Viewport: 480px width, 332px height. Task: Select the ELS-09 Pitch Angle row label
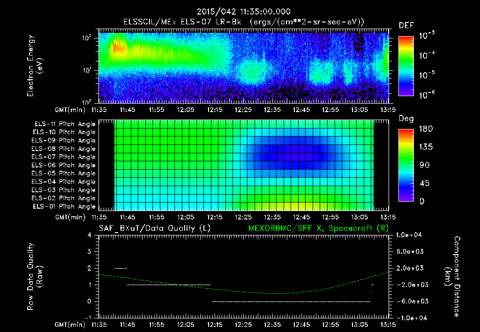click(64, 141)
